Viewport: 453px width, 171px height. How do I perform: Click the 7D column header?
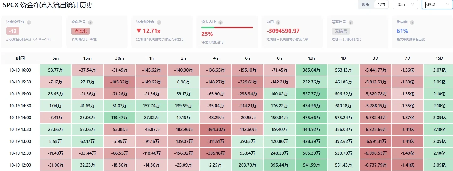(408, 58)
